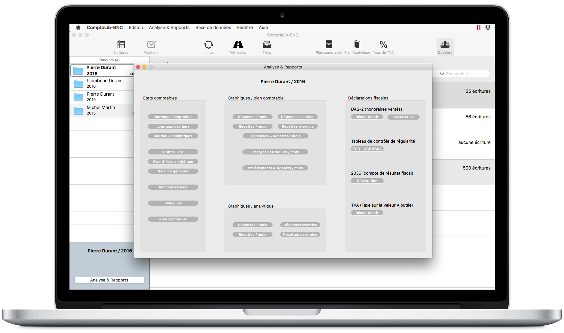Click Prélèvements & Apports / mois button
The image size is (564, 333).
click(275, 168)
